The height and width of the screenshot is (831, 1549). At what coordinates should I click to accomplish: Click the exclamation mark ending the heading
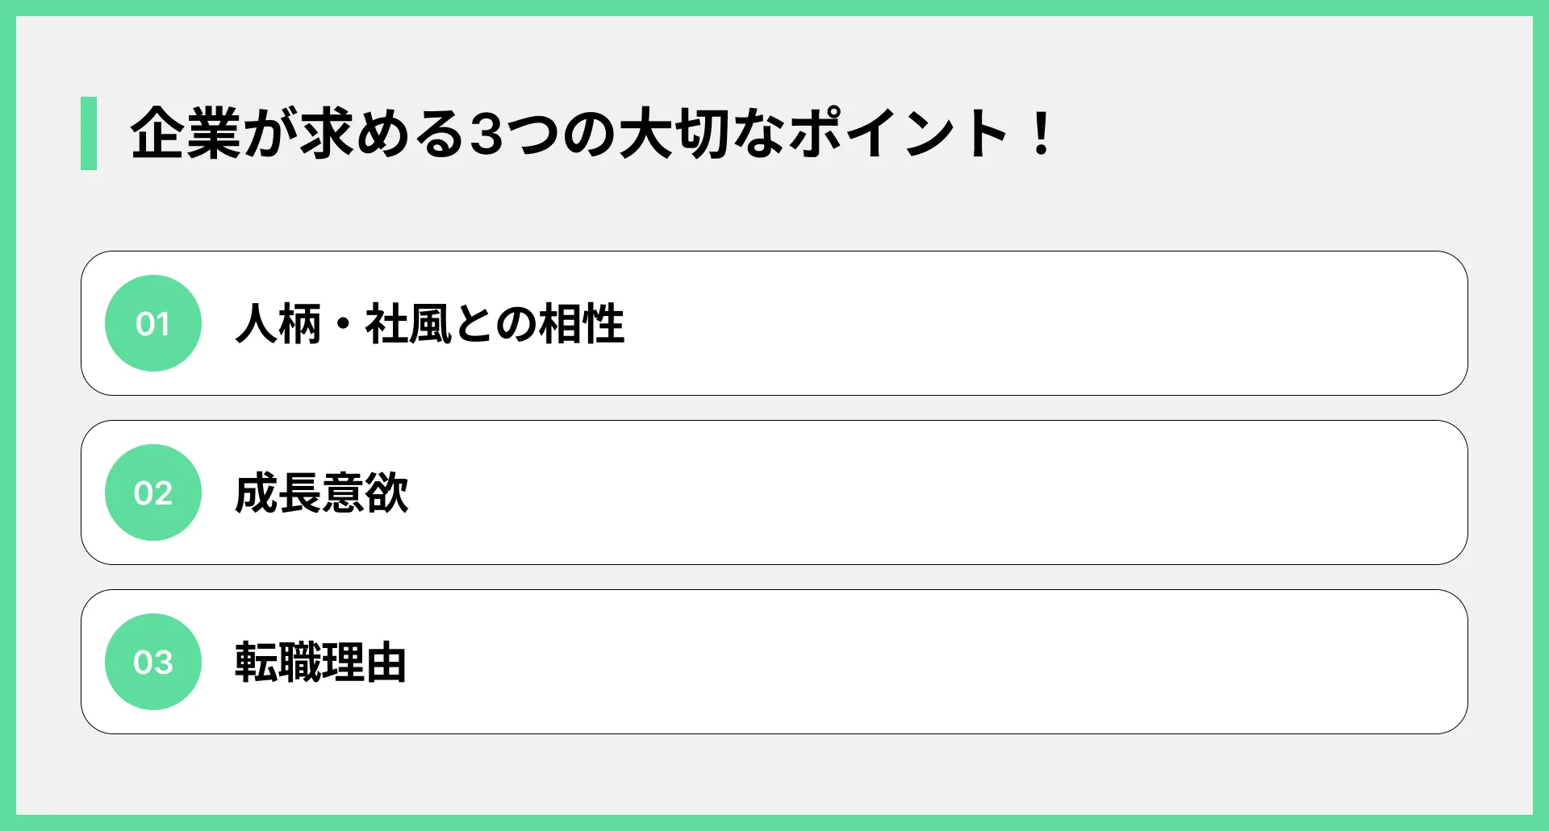(x=1041, y=134)
